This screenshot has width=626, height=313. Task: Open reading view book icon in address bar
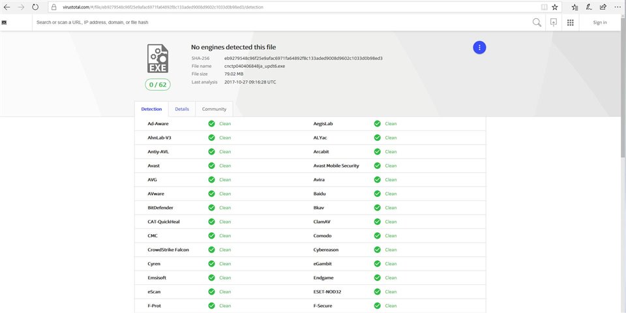544,7
